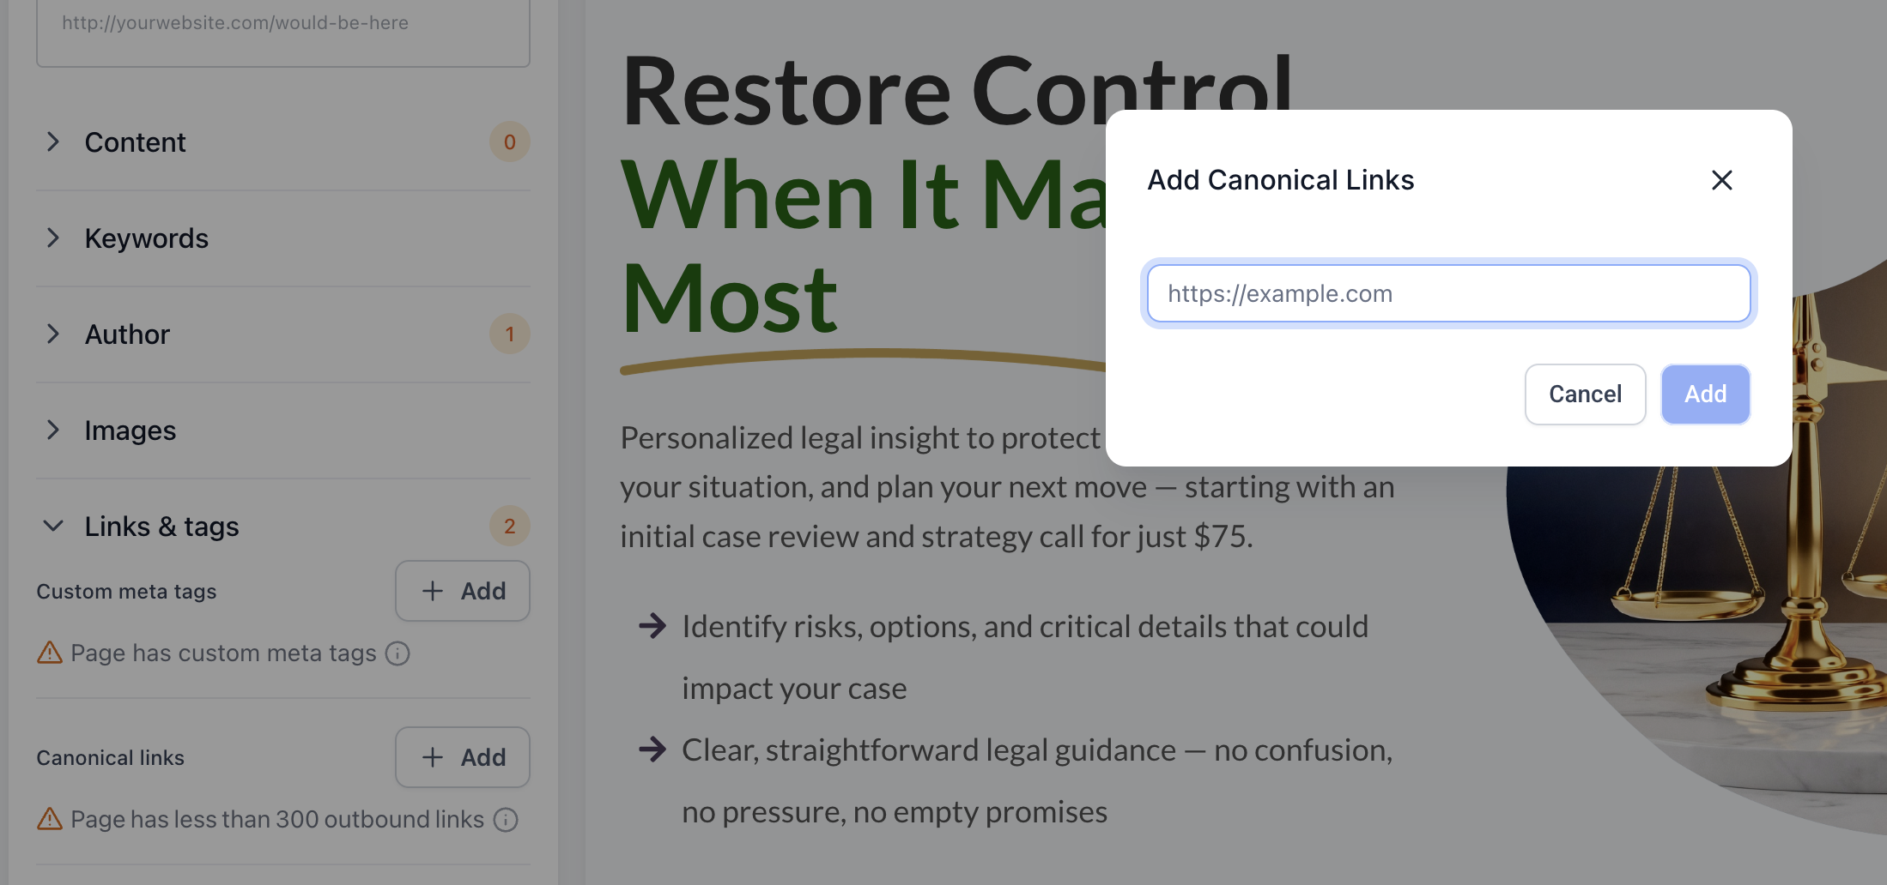1887x885 pixels.
Task: Add a custom meta tag
Action: point(462,591)
